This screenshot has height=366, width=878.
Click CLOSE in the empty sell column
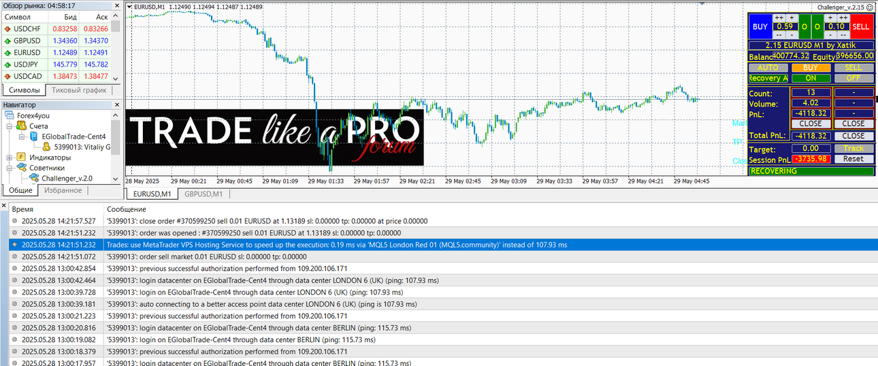[x=853, y=124]
